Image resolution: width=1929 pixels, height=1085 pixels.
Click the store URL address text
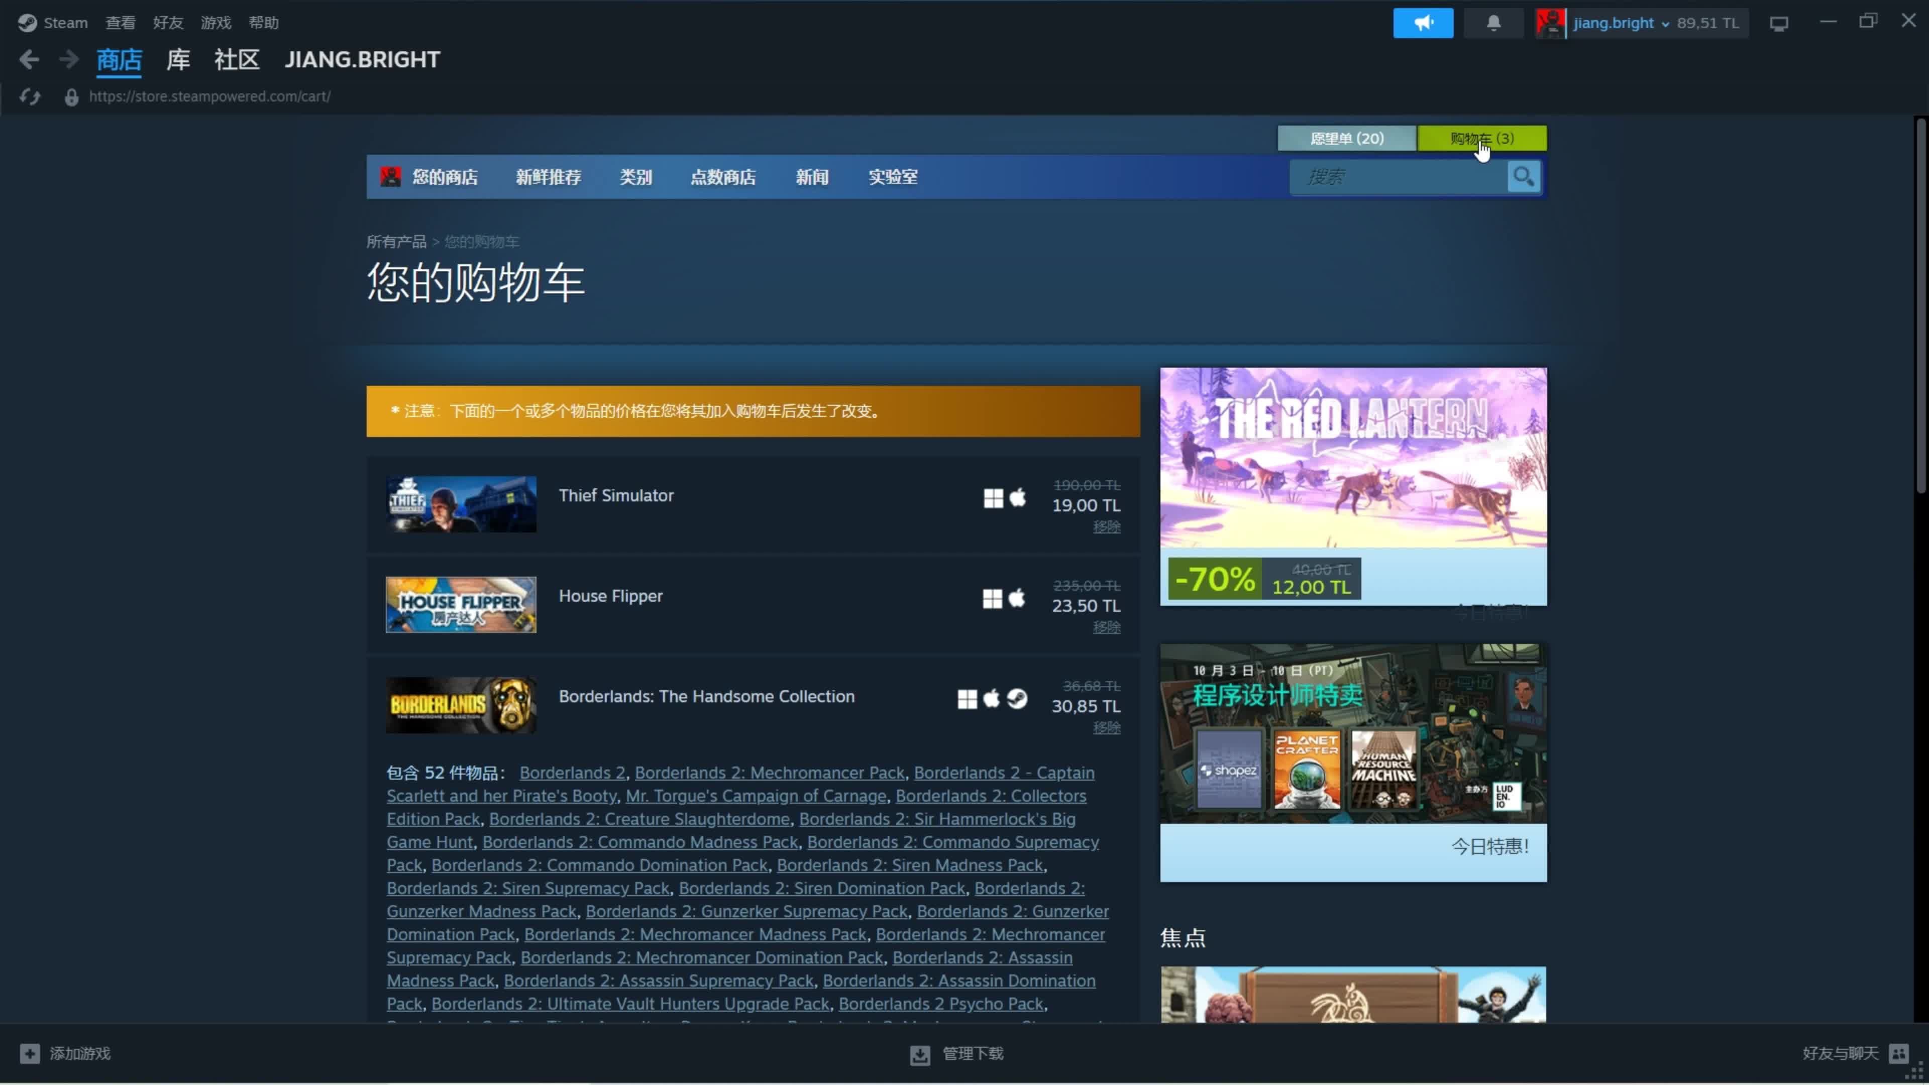tap(209, 96)
